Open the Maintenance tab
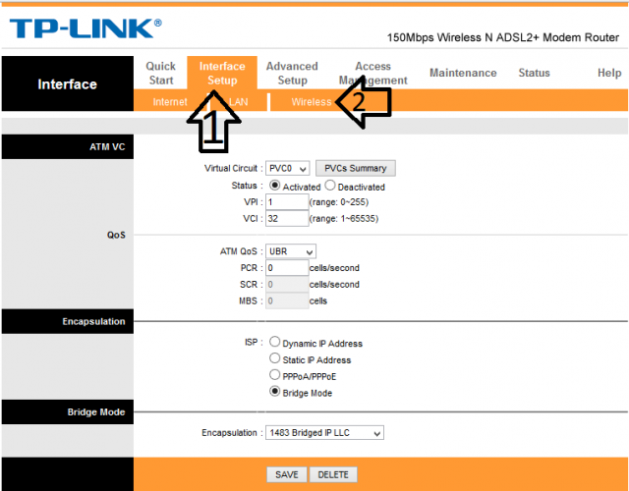629x491 pixels. pyautogui.click(x=463, y=73)
